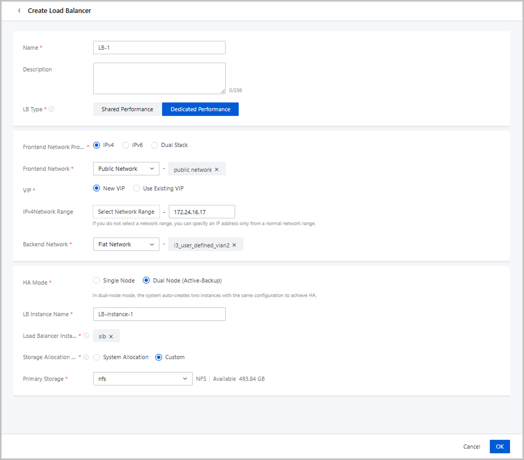Click info icon beside Storage Allocation label
This screenshot has width=524, height=460.
coord(86,357)
